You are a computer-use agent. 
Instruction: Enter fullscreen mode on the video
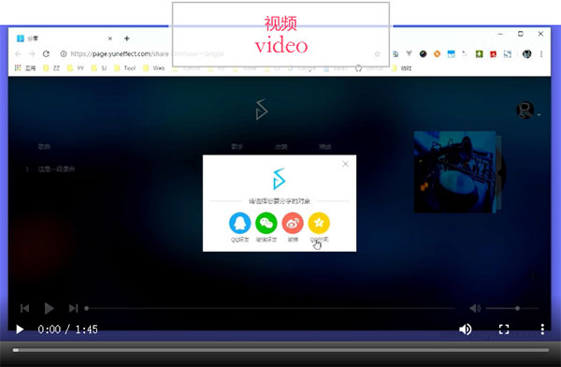pos(504,329)
